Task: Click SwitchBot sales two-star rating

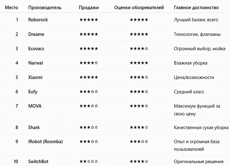Action: pos(89,161)
